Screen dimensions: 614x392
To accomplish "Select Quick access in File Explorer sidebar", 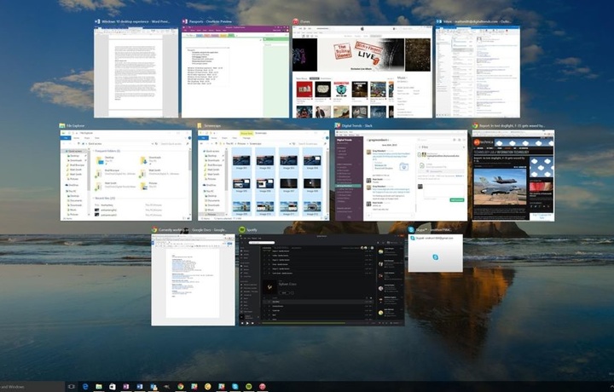I will coord(74,151).
